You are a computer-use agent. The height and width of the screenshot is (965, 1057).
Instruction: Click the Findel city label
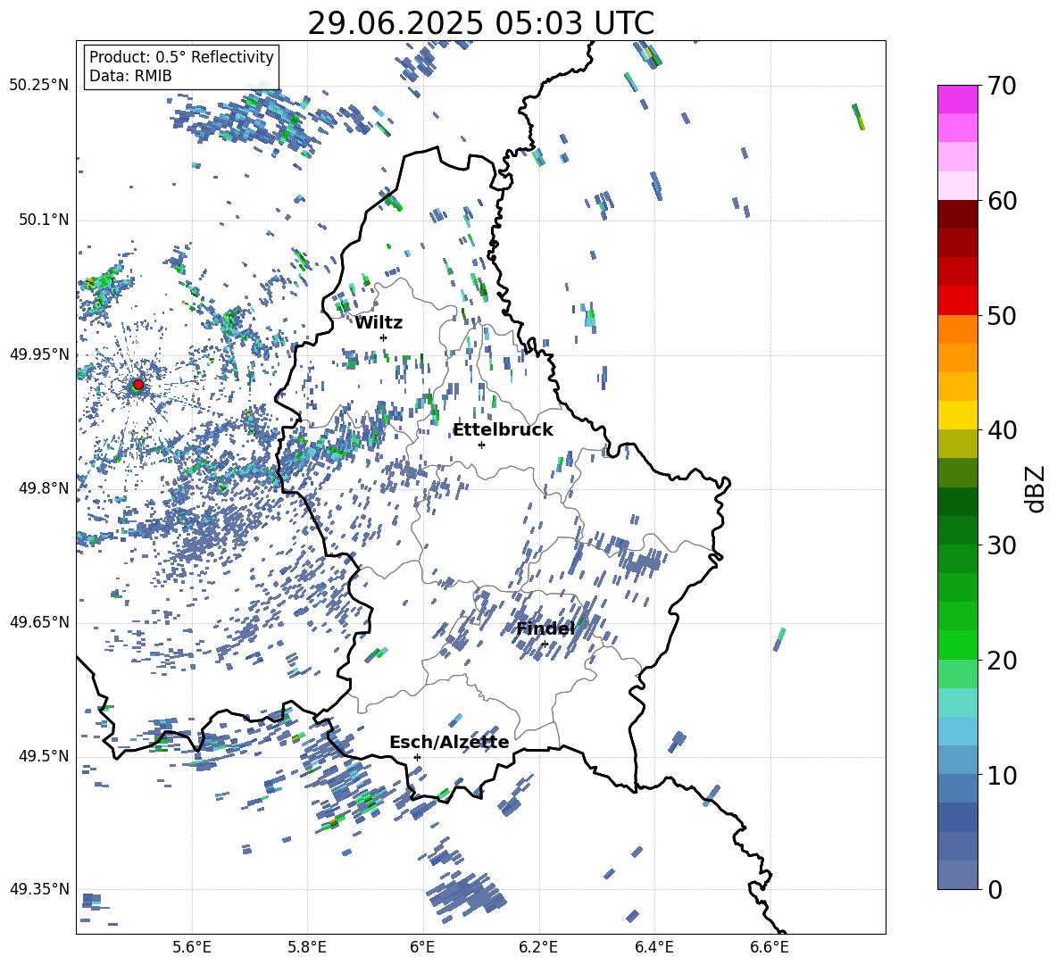pos(545,628)
